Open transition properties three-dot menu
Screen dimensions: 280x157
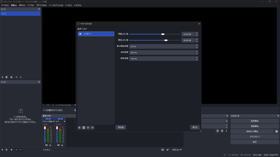coord(226,131)
